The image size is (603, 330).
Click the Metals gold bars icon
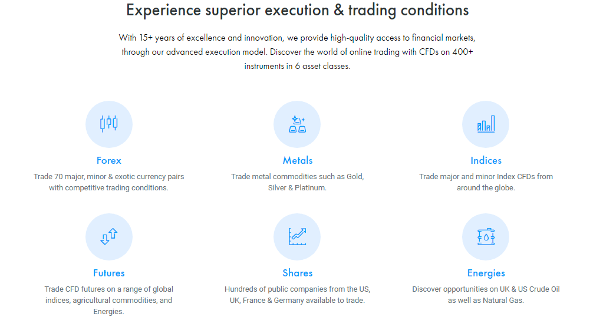[x=297, y=124]
